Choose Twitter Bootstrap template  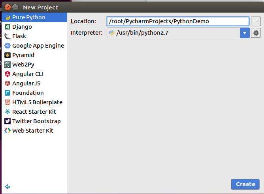click(34, 121)
